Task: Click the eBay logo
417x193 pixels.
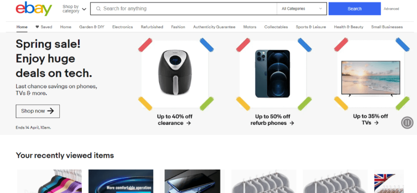Action: pos(34,9)
